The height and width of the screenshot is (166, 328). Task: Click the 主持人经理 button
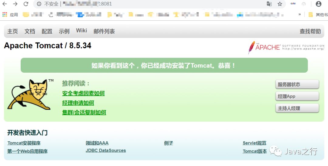297,108
